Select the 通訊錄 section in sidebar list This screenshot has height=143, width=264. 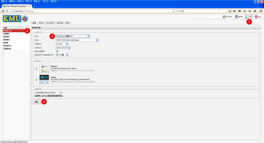16,43
